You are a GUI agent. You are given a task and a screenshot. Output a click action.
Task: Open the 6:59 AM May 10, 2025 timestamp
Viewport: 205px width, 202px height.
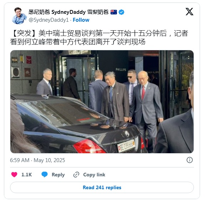(x=37, y=160)
